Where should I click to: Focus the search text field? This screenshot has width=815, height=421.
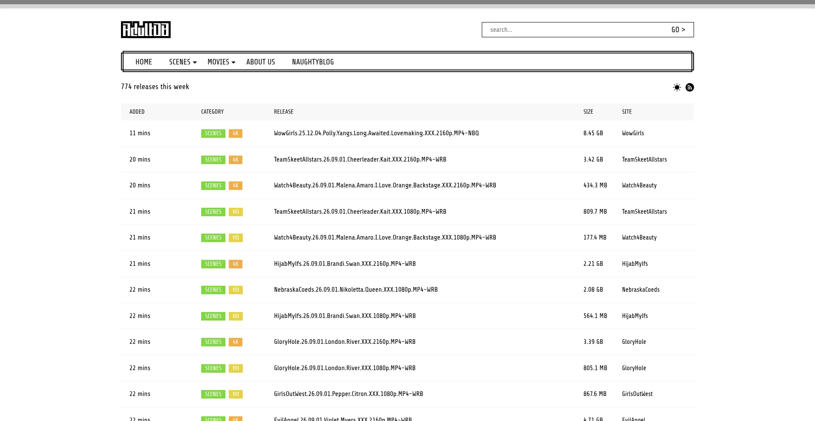pos(573,30)
